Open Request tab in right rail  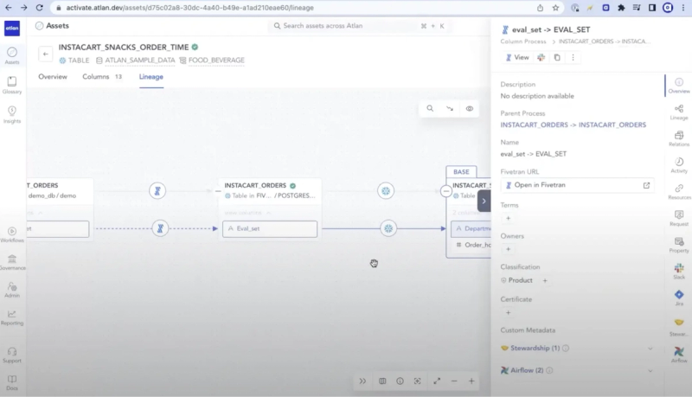click(x=679, y=218)
